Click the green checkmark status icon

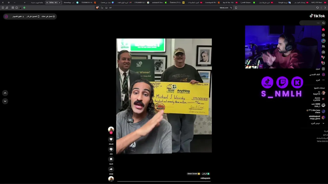24,8
